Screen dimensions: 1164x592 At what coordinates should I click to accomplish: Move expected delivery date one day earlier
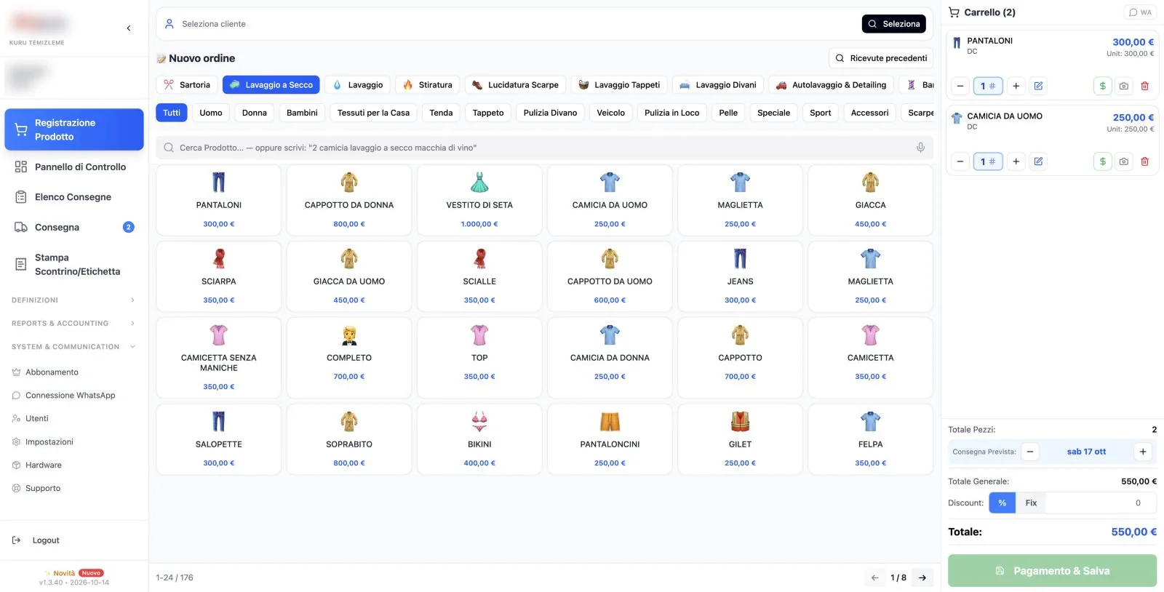[1030, 452]
